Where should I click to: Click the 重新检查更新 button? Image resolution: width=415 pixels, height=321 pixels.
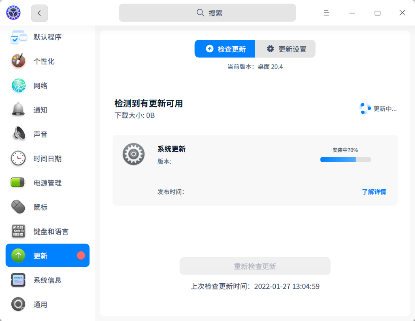(255, 266)
